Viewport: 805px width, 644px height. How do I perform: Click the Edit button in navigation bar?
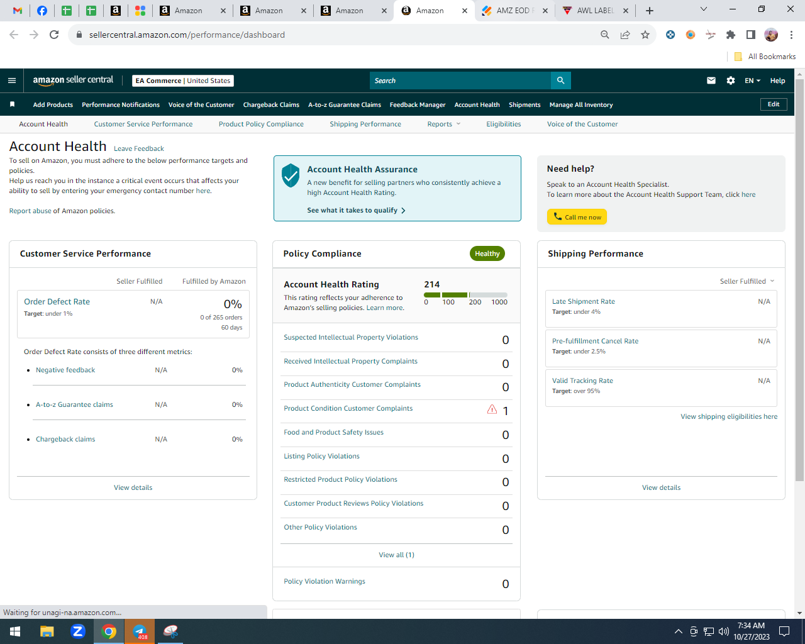[774, 104]
